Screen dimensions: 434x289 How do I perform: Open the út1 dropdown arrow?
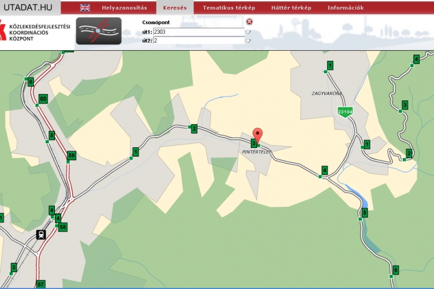pyautogui.click(x=248, y=32)
